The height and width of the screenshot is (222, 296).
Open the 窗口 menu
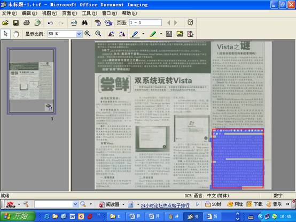pyautogui.click(x=110, y=13)
